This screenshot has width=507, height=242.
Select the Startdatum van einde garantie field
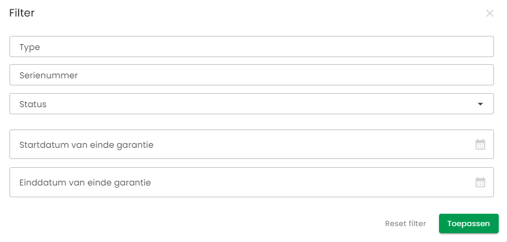tap(252, 144)
